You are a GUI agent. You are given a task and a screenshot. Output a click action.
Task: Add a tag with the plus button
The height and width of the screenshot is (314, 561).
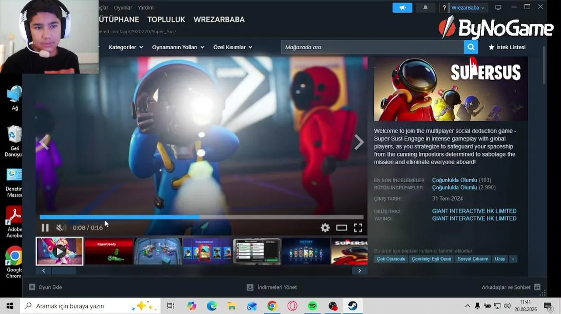pos(513,259)
